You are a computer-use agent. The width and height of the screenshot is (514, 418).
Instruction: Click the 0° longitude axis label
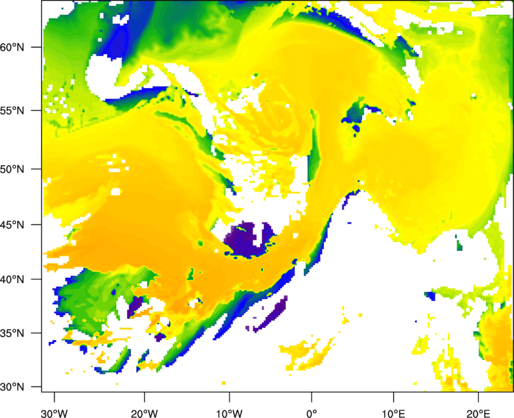[x=312, y=413]
